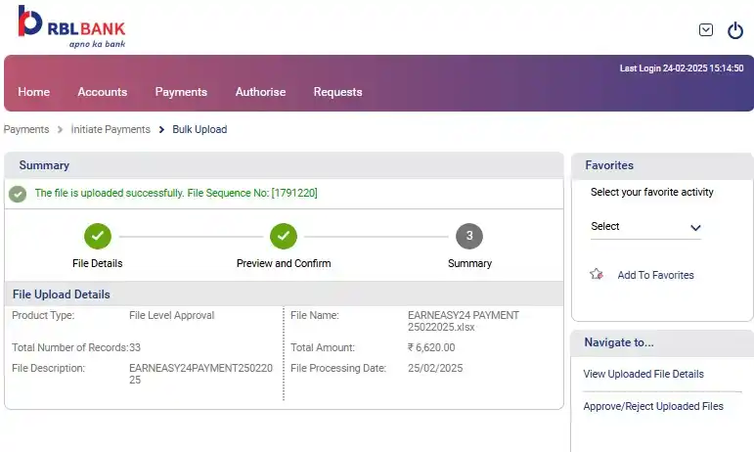Click the Add To Favorites text link
754x452 pixels.
pos(655,275)
